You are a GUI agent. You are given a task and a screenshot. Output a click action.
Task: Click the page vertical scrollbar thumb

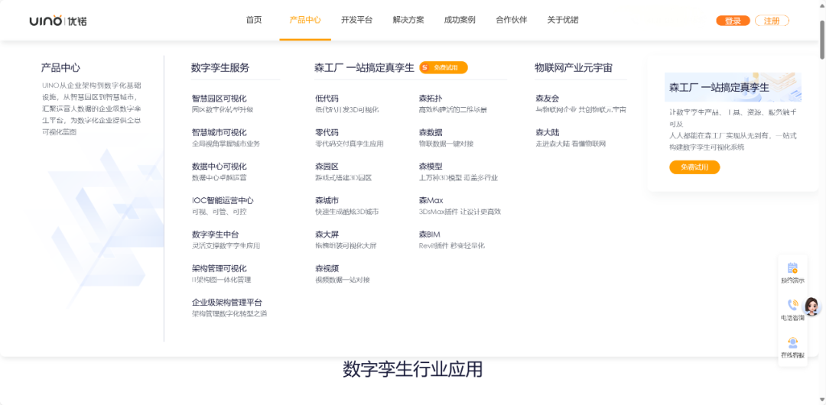pos(822,40)
